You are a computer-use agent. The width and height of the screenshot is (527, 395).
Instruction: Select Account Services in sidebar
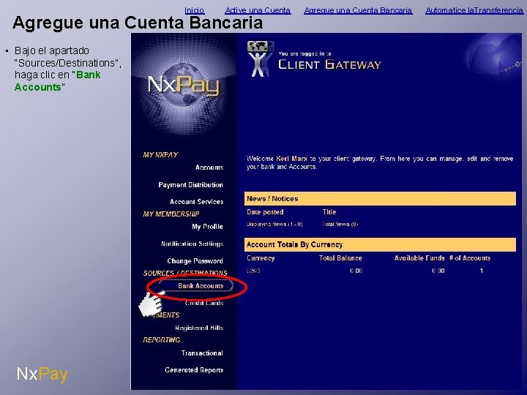click(x=196, y=202)
